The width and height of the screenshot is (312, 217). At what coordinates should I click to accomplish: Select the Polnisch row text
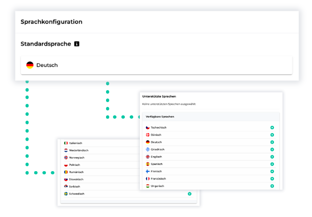click(75, 165)
